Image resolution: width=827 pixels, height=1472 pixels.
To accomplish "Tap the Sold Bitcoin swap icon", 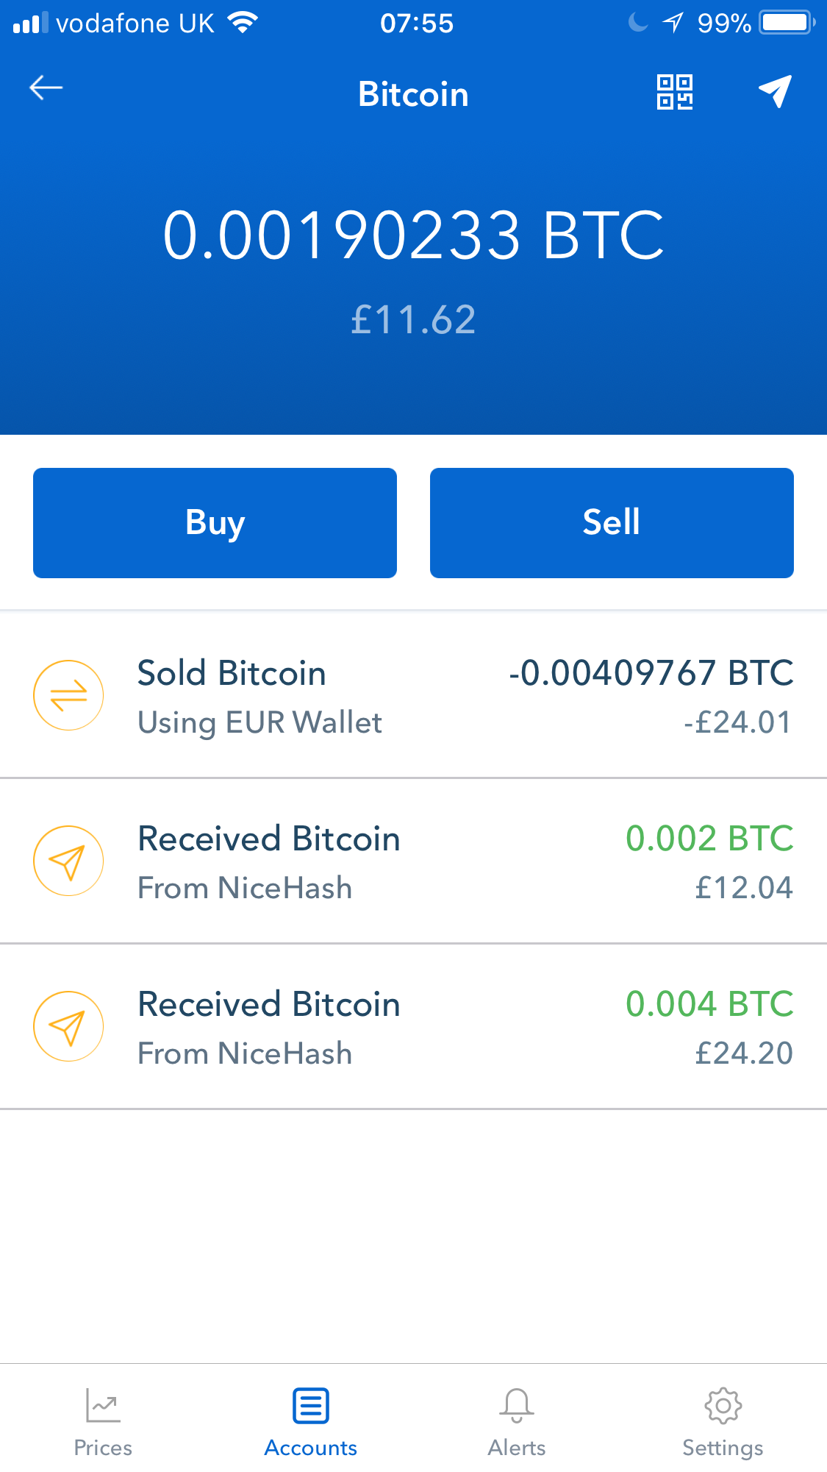I will tap(68, 695).
